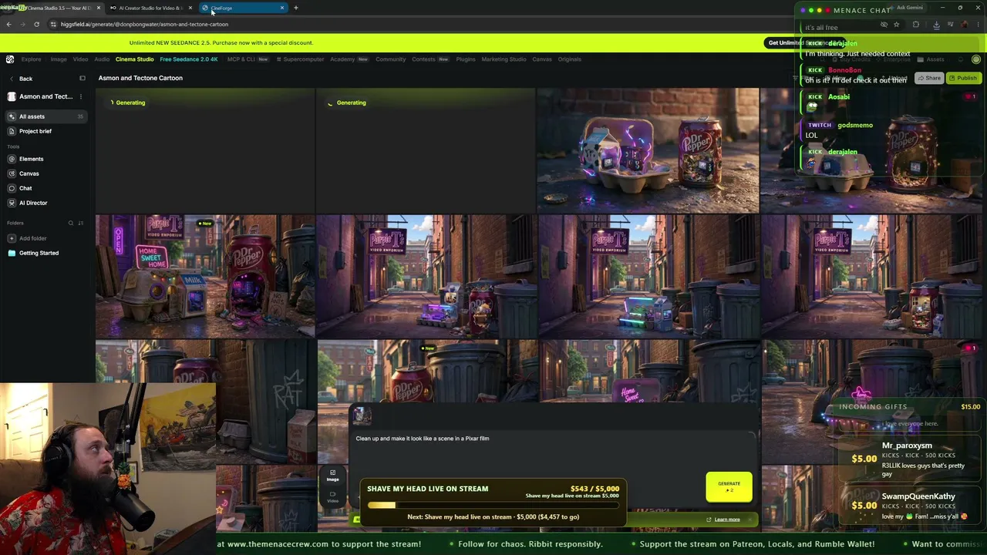This screenshot has height=555, width=987.
Task: Open Supercomputer nav item
Action: click(301, 59)
